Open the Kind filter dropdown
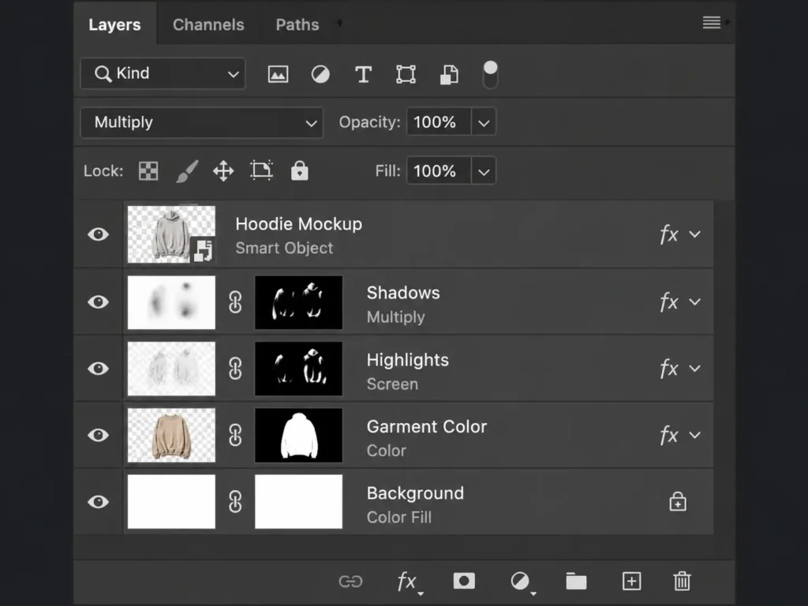 (163, 73)
